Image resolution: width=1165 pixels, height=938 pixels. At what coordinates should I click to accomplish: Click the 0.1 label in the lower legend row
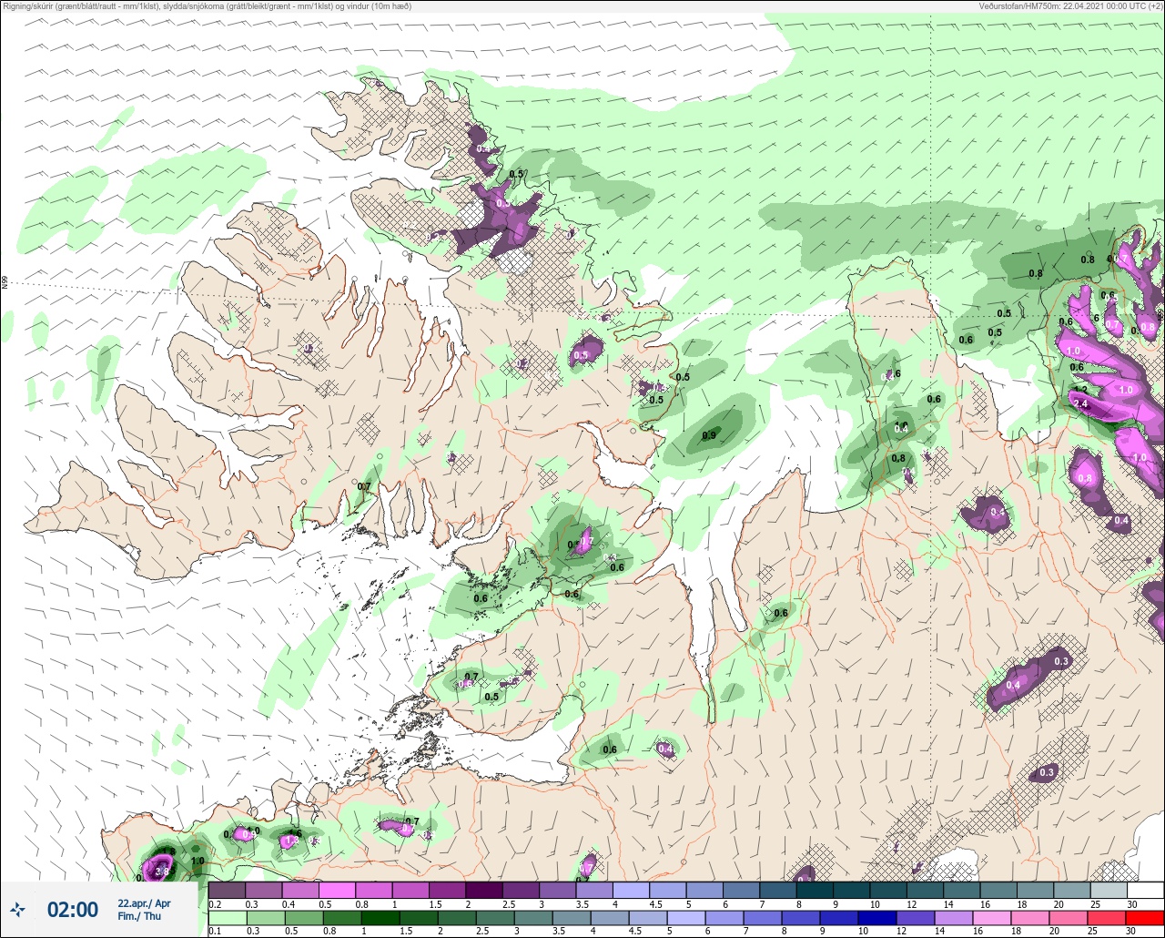pos(215,931)
